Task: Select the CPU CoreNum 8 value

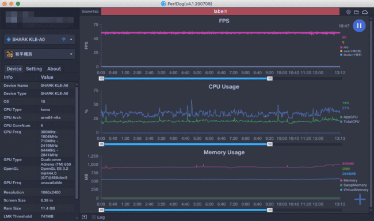Action: point(42,125)
